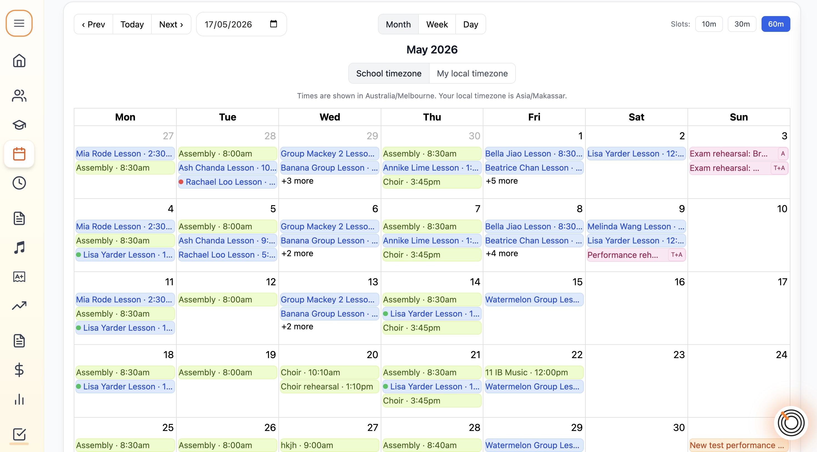Go to previous month with Prev
Image resolution: width=817 pixels, height=452 pixels.
93,24
